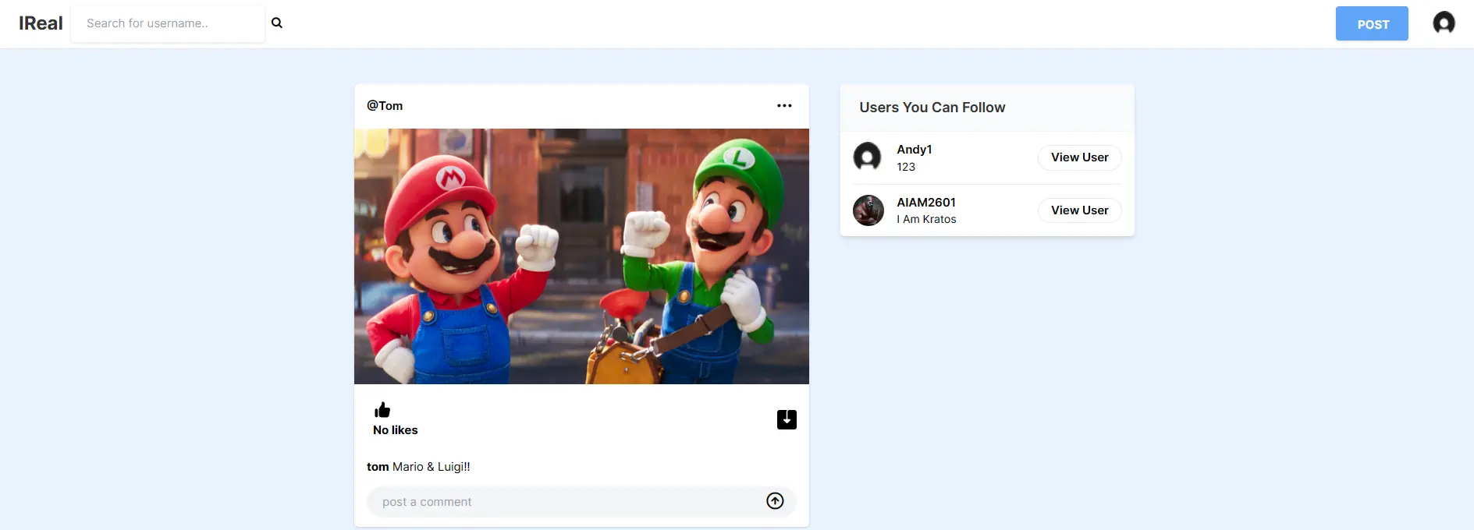Download the Mario & Luigi image
Screen dimensions: 1474x530
(787, 420)
